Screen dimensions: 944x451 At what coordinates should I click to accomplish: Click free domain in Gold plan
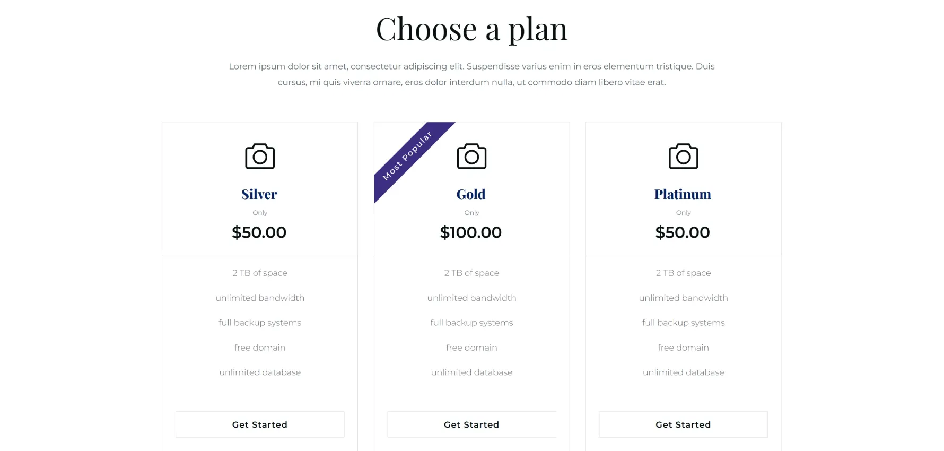pos(471,348)
